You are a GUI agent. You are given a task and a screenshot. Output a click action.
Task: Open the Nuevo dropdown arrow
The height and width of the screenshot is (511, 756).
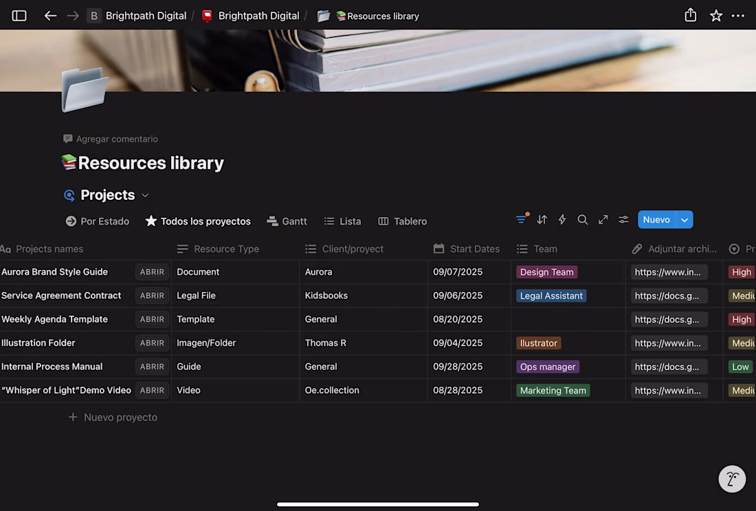click(x=685, y=220)
